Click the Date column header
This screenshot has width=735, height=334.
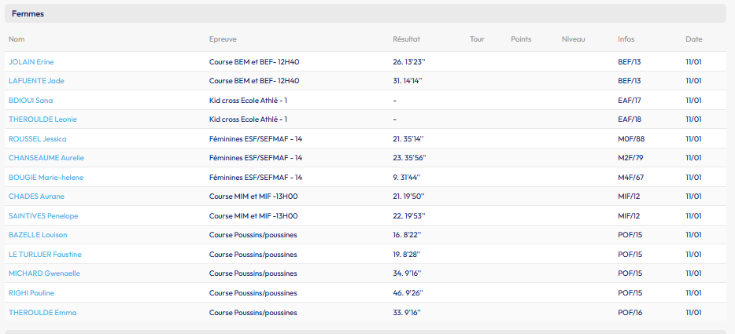(693, 39)
